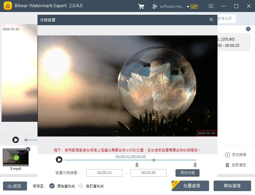Click the red watermark selection box on video
The width and height of the screenshot is (255, 195).
tap(207, 133)
